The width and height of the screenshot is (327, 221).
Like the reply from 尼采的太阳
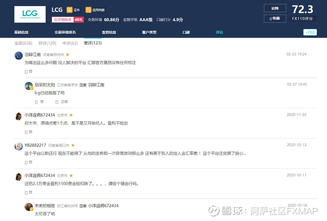[39, 102]
